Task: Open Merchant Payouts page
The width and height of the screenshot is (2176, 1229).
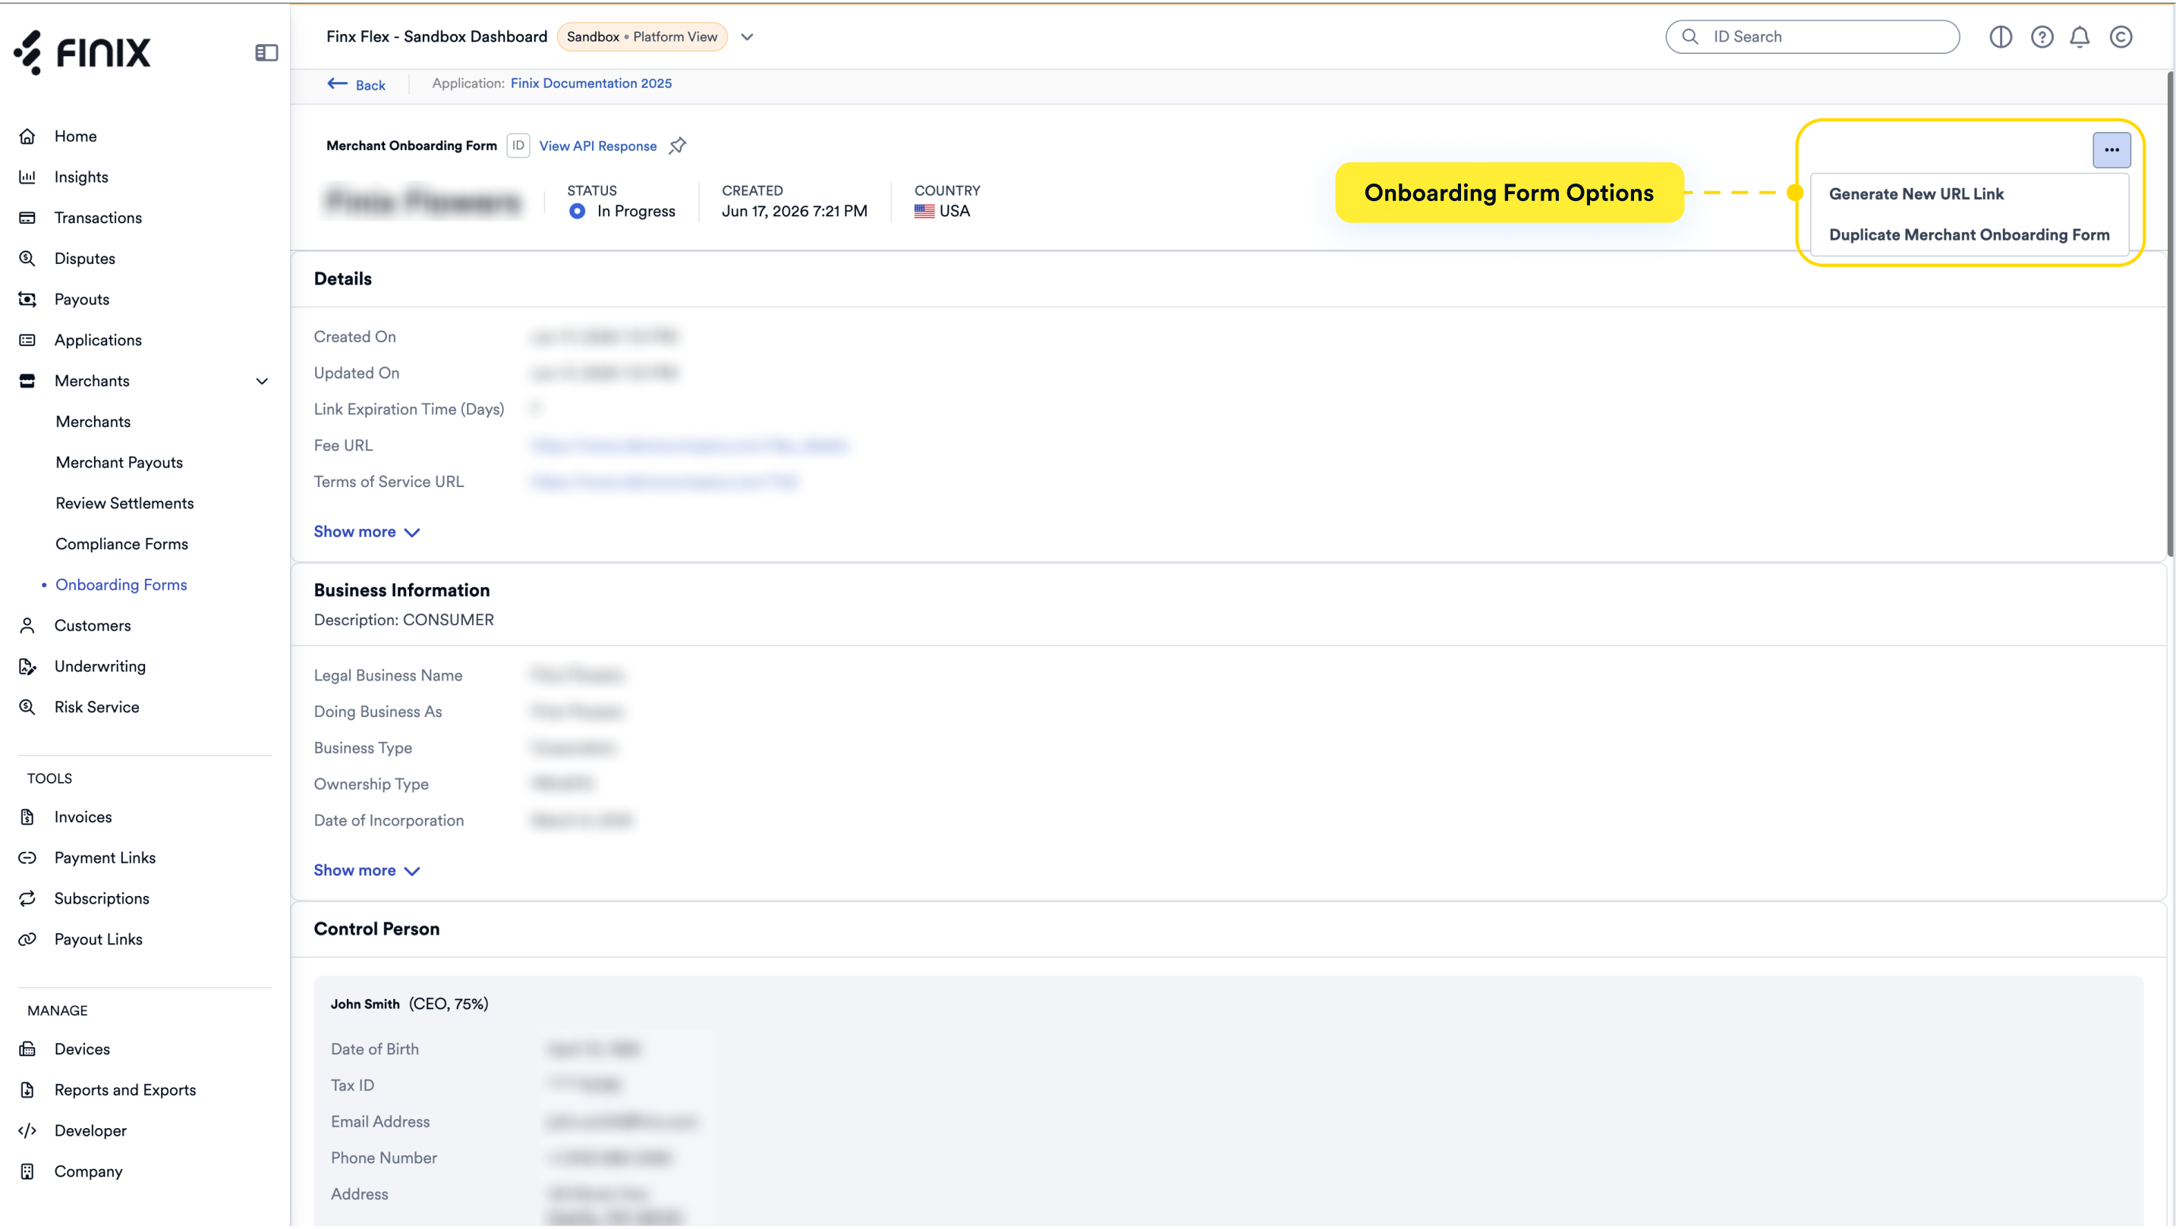Action: [x=119, y=463]
